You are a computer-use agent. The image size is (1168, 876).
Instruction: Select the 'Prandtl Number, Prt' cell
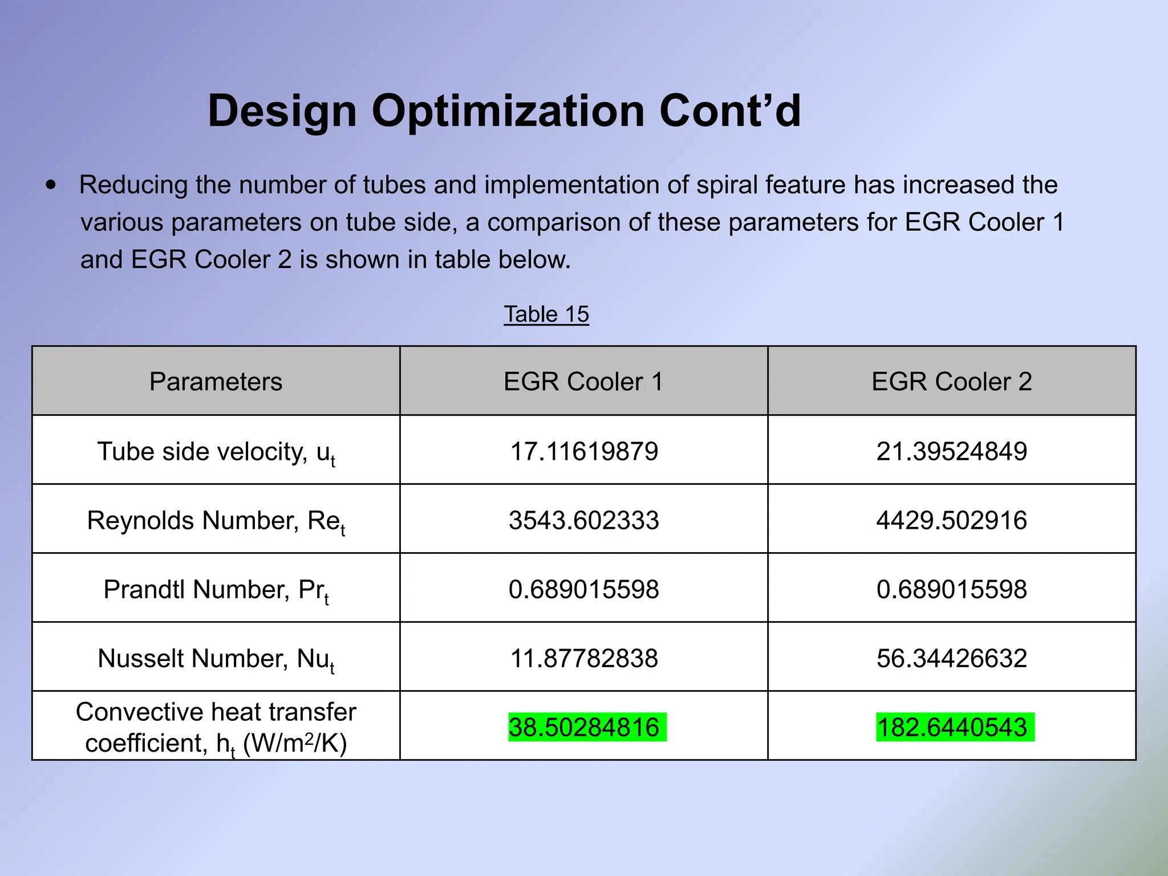pos(216,588)
